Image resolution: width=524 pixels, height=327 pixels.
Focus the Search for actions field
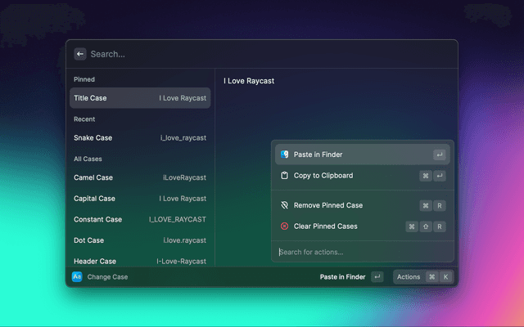pyautogui.click(x=360, y=252)
